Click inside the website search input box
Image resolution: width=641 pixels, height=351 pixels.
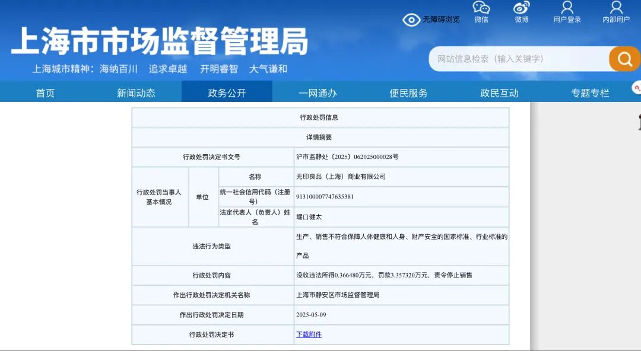516,59
